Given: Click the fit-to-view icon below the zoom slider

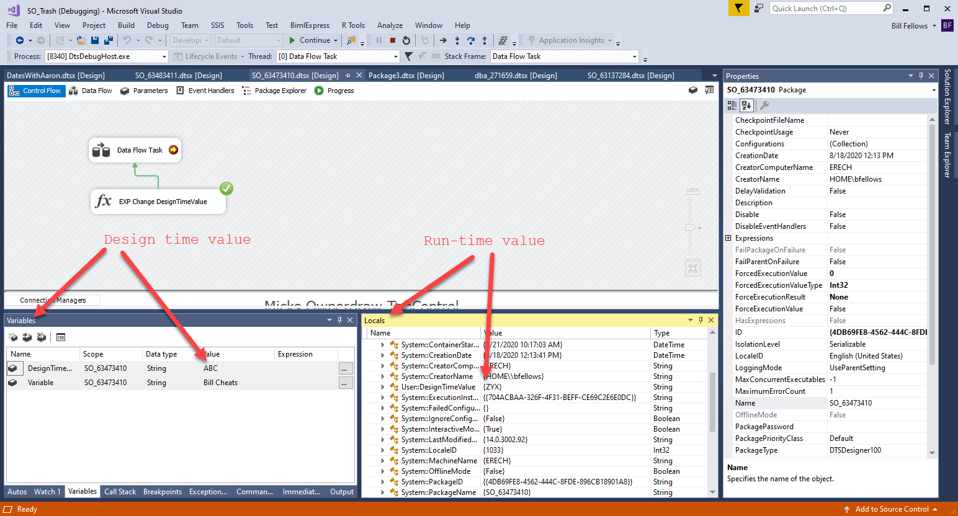Looking at the screenshot, I should pos(693,269).
